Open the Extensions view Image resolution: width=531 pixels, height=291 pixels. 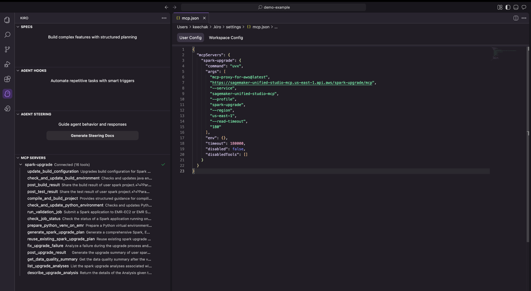click(7, 79)
